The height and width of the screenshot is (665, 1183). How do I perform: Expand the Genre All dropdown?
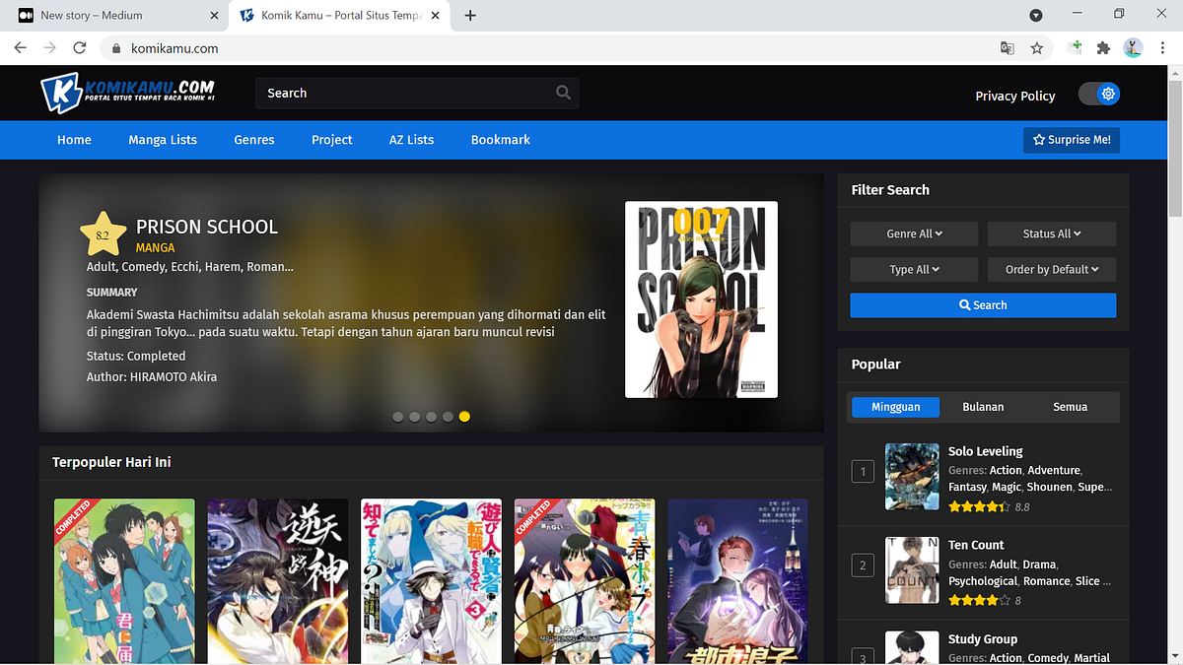[914, 233]
